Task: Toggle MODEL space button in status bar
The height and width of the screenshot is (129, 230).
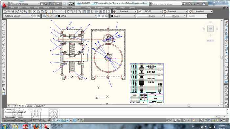Action: point(170,120)
